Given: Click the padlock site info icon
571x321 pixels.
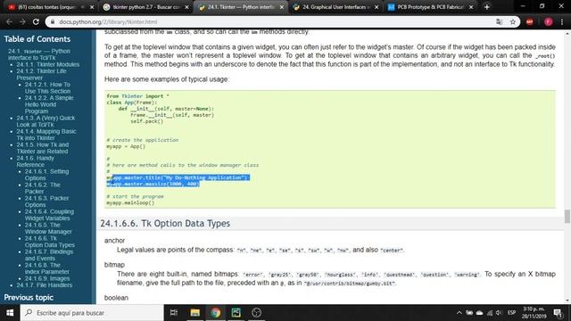Looking at the screenshot, I should point(53,21).
